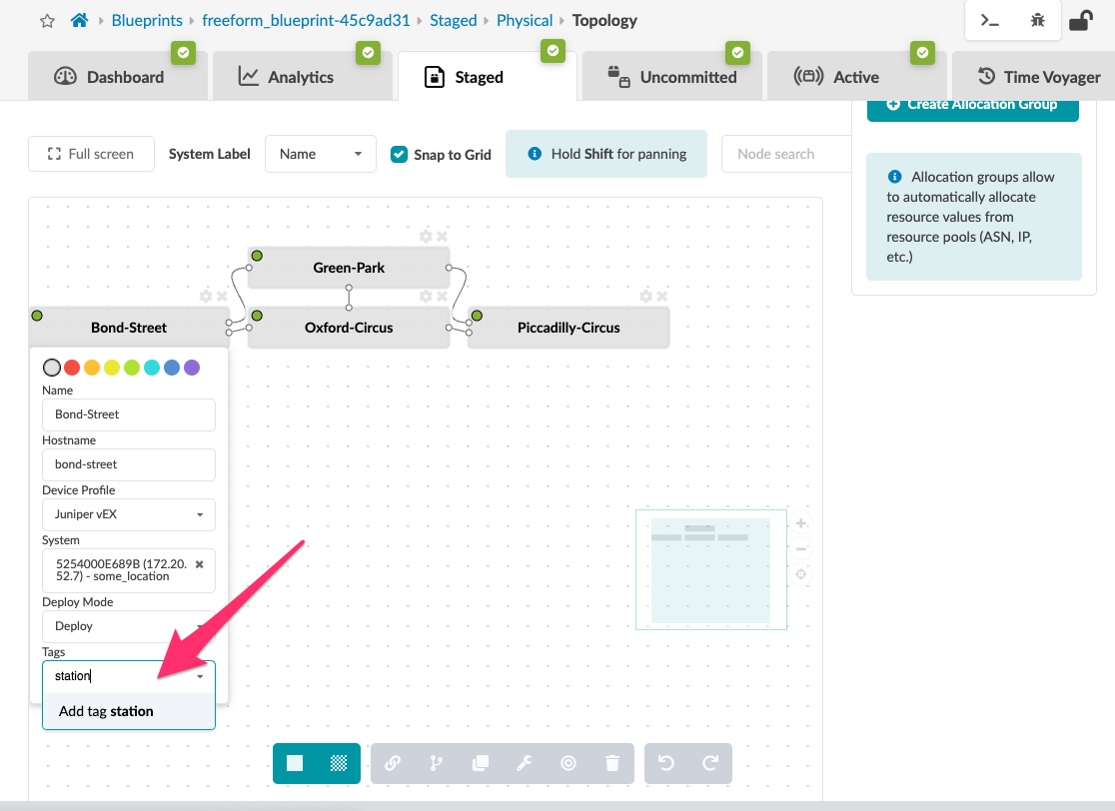
Task: Click the link tool in bottom toolbar
Action: click(393, 763)
